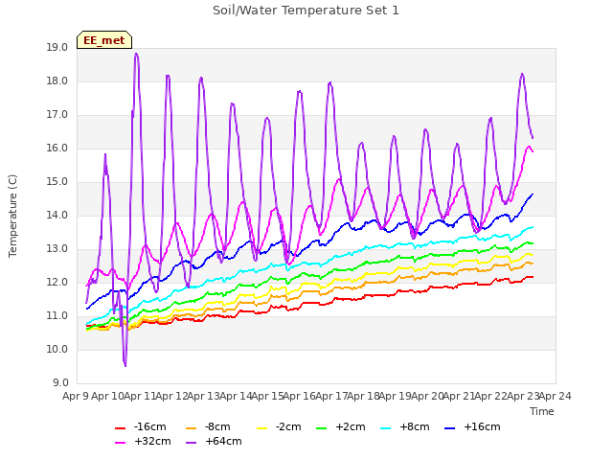Viewport: 613px width, 460px height.
Task: Click the Time axis label
Action: point(541,411)
